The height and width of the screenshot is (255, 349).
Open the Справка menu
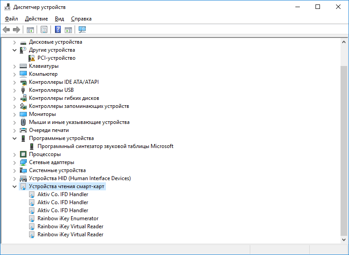click(81, 19)
